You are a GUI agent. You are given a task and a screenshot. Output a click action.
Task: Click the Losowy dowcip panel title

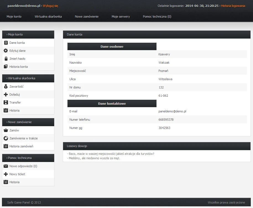click(x=77, y=146)
